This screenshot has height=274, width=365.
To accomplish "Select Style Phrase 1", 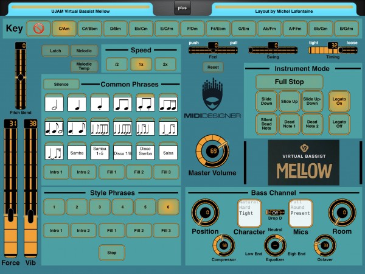I will point(54,207).
